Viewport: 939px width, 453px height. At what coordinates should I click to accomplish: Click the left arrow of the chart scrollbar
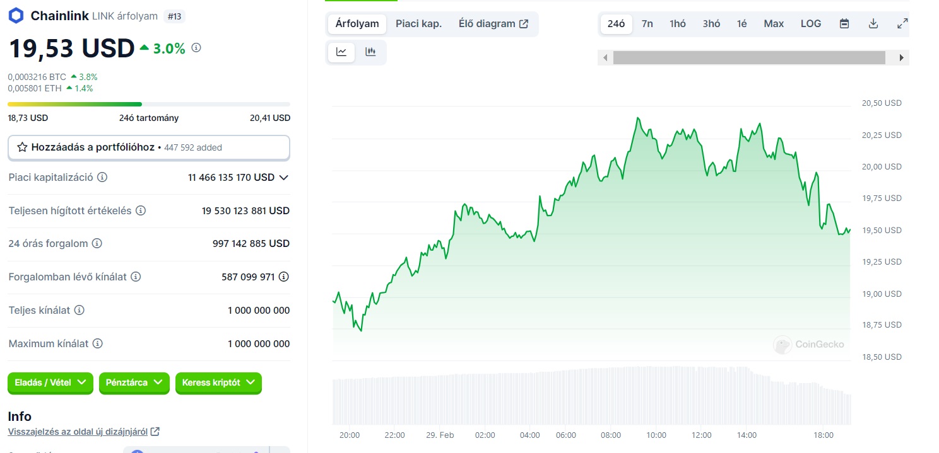tap(605, 58)
